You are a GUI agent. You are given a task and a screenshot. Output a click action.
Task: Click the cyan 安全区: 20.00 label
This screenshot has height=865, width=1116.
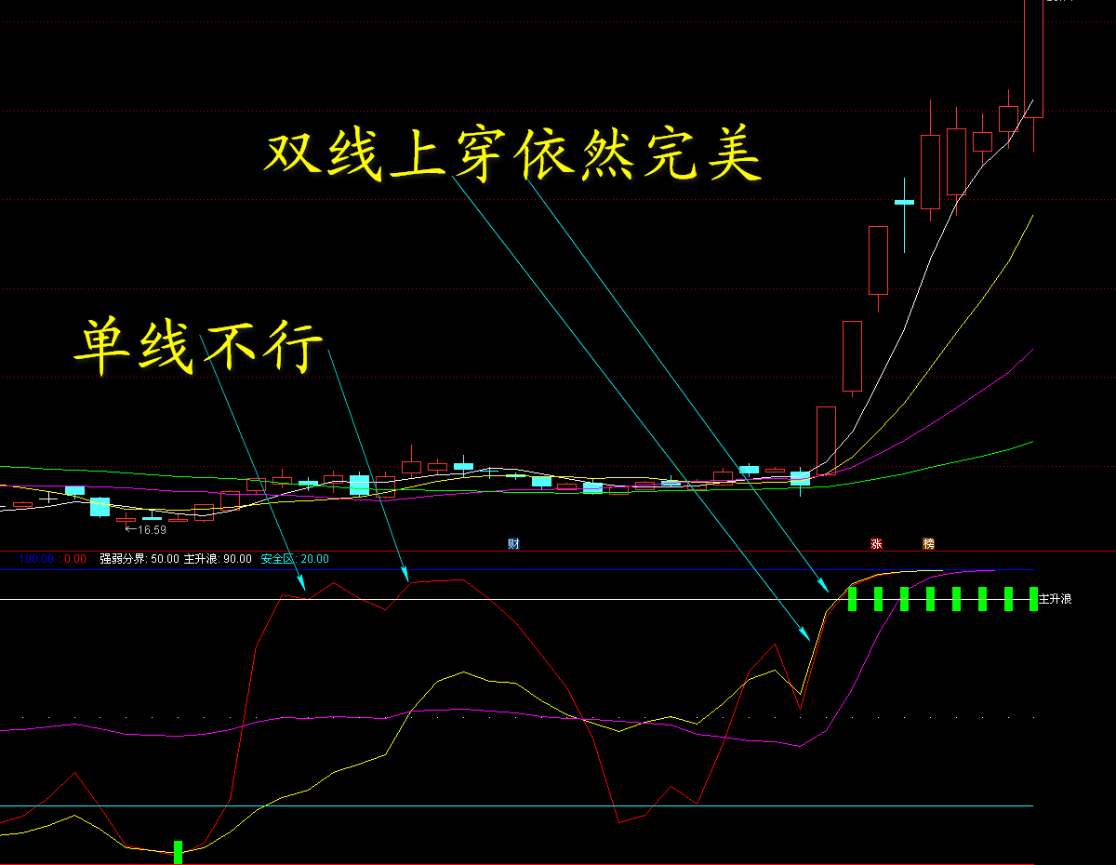click(x=295, y=559)
